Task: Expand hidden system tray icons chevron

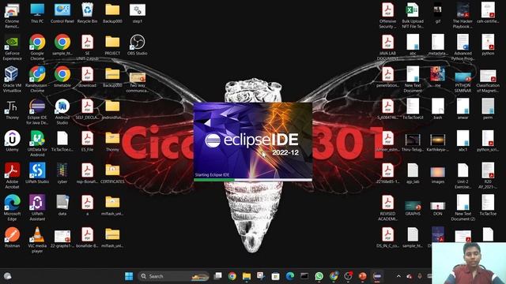Action: (x=398, y=276)
